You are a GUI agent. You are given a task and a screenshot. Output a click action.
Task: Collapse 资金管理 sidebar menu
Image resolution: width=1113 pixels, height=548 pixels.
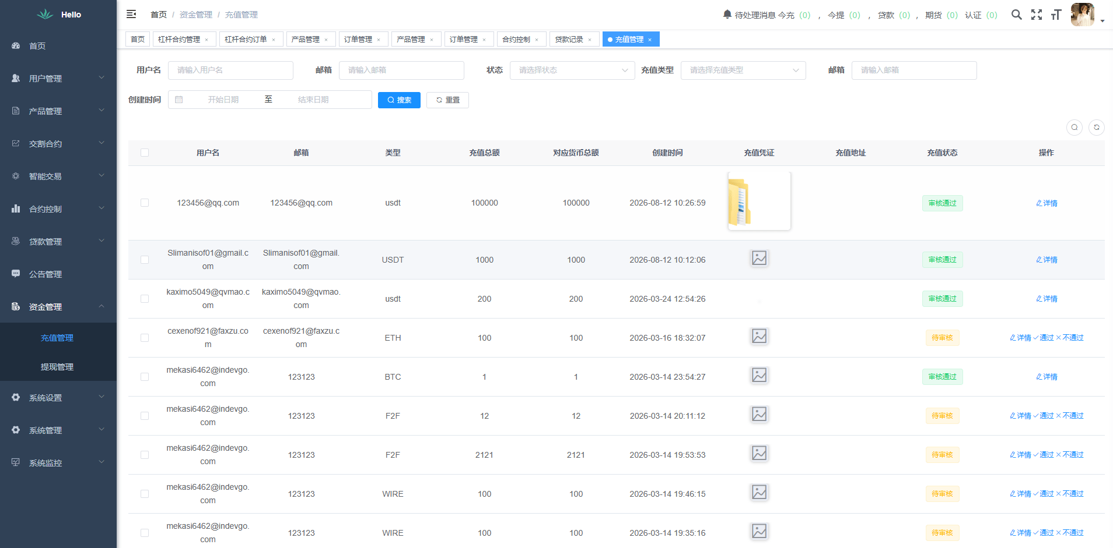coord(58,306)
